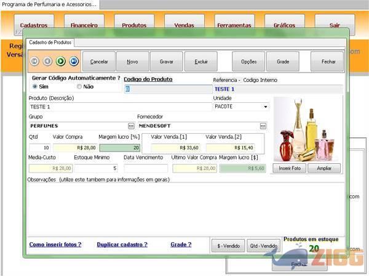Open the Financeiro main menu
369x276 pixels.
[x=84, y=25]
